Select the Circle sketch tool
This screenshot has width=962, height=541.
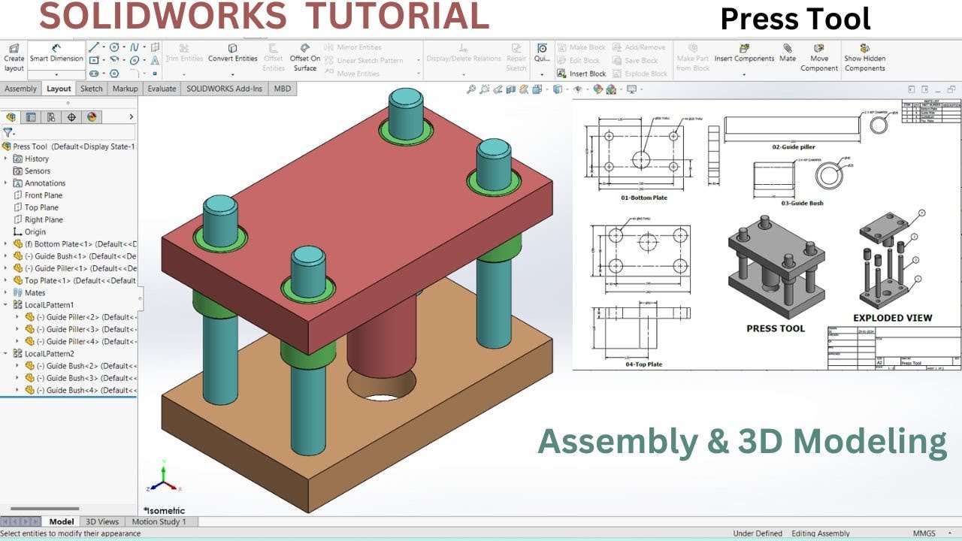pos(115,47)
